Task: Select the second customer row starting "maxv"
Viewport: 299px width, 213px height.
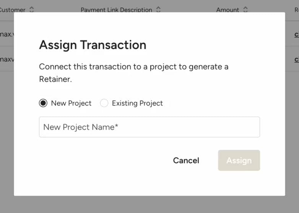Action: [7, 59]
